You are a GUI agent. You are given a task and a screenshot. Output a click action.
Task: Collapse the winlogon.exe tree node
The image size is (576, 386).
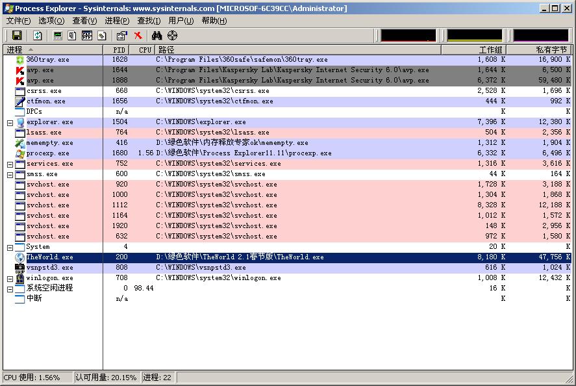[10, 279]
